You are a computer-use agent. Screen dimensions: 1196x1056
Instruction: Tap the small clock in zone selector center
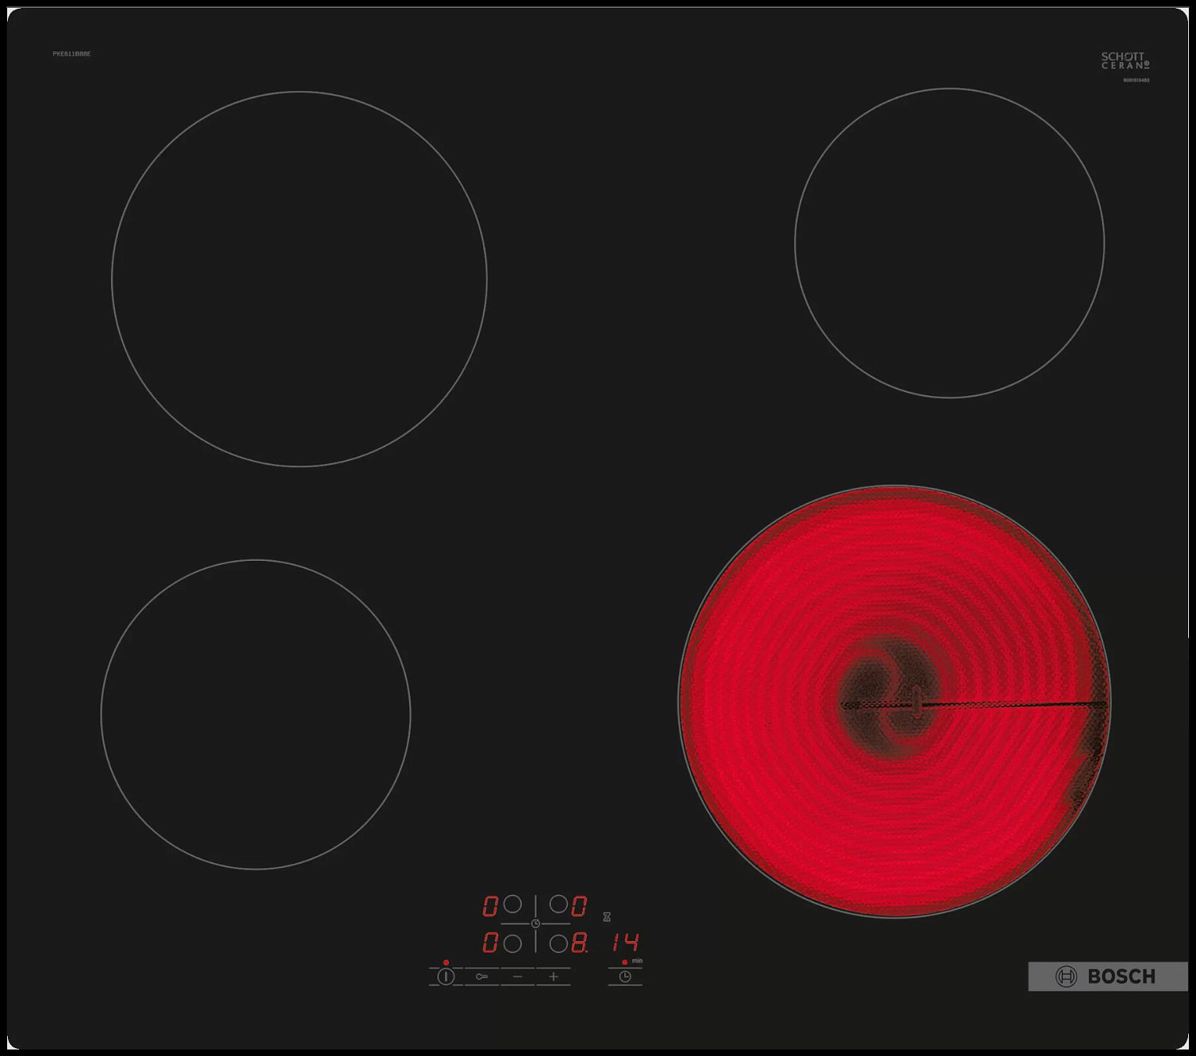(x=536, y=924)
